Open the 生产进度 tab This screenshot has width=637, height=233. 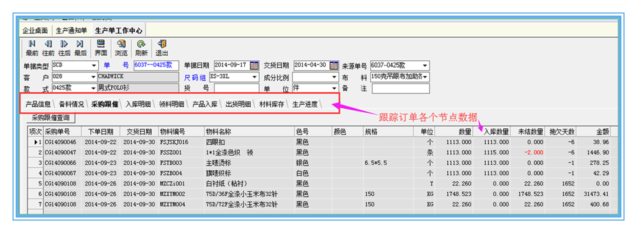[x=305, y=104]
